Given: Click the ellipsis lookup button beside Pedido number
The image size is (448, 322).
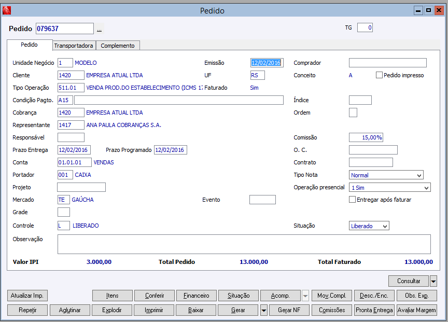Looking at the screenshot, I should pos(99,29).
